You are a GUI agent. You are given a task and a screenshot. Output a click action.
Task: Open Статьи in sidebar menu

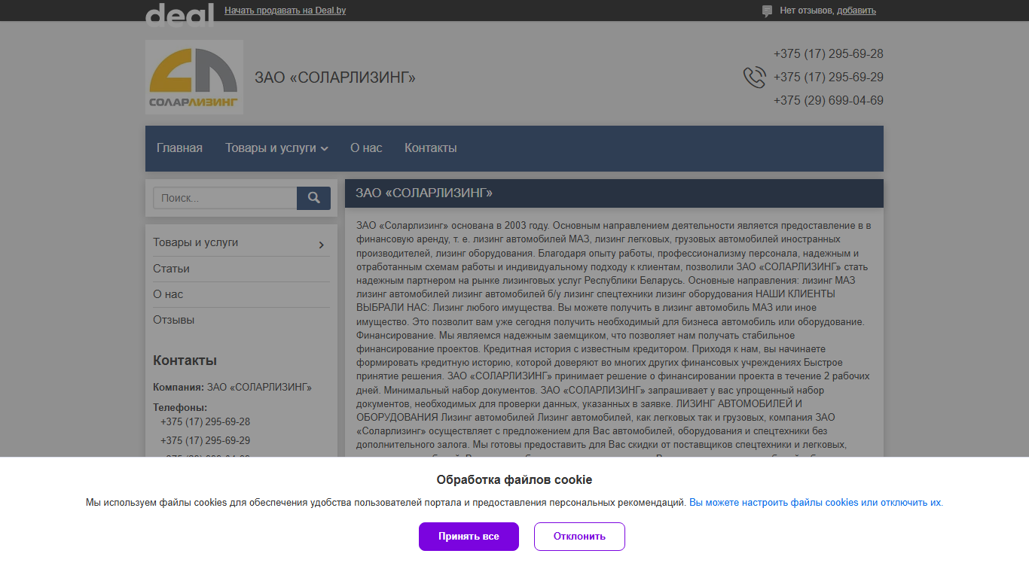pos(171,269)
